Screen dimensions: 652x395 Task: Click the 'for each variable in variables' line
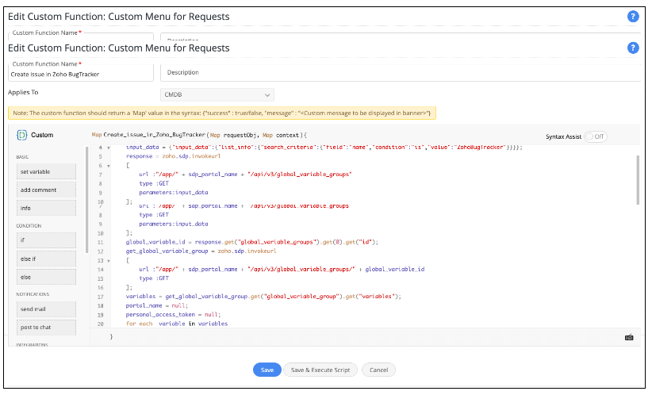click(177, 324)
